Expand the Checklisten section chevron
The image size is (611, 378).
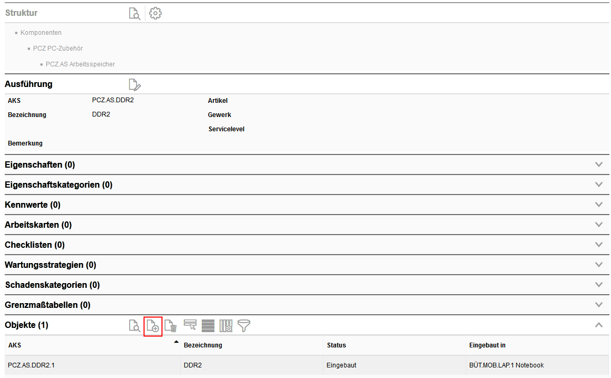coord(598,245)
